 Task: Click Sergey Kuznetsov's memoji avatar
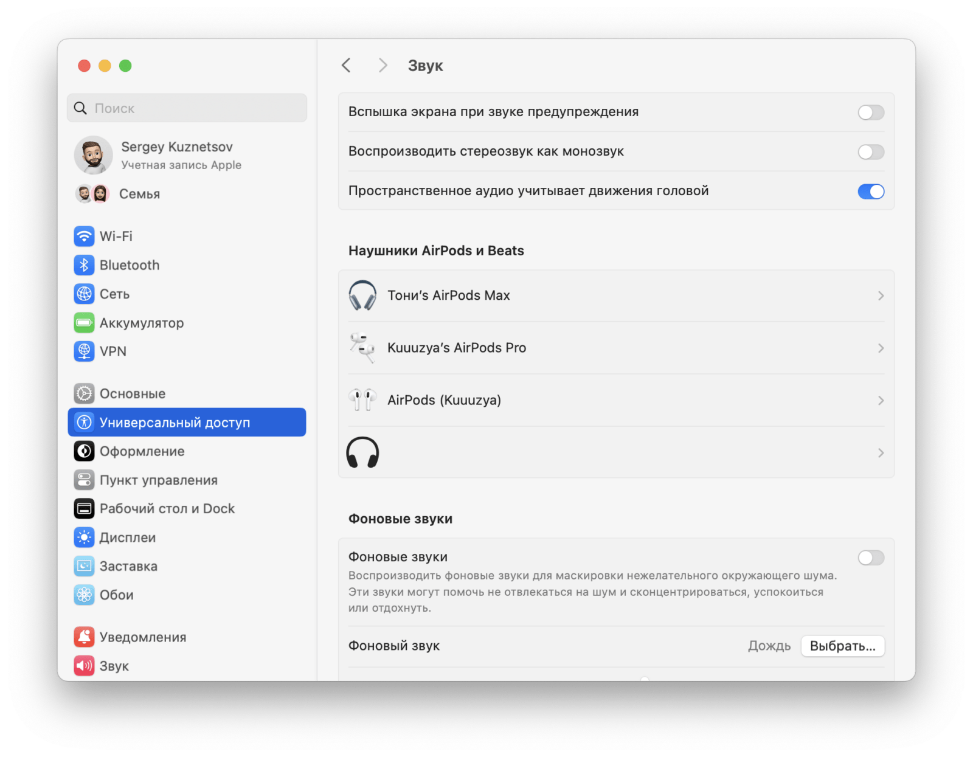(93, 155)
